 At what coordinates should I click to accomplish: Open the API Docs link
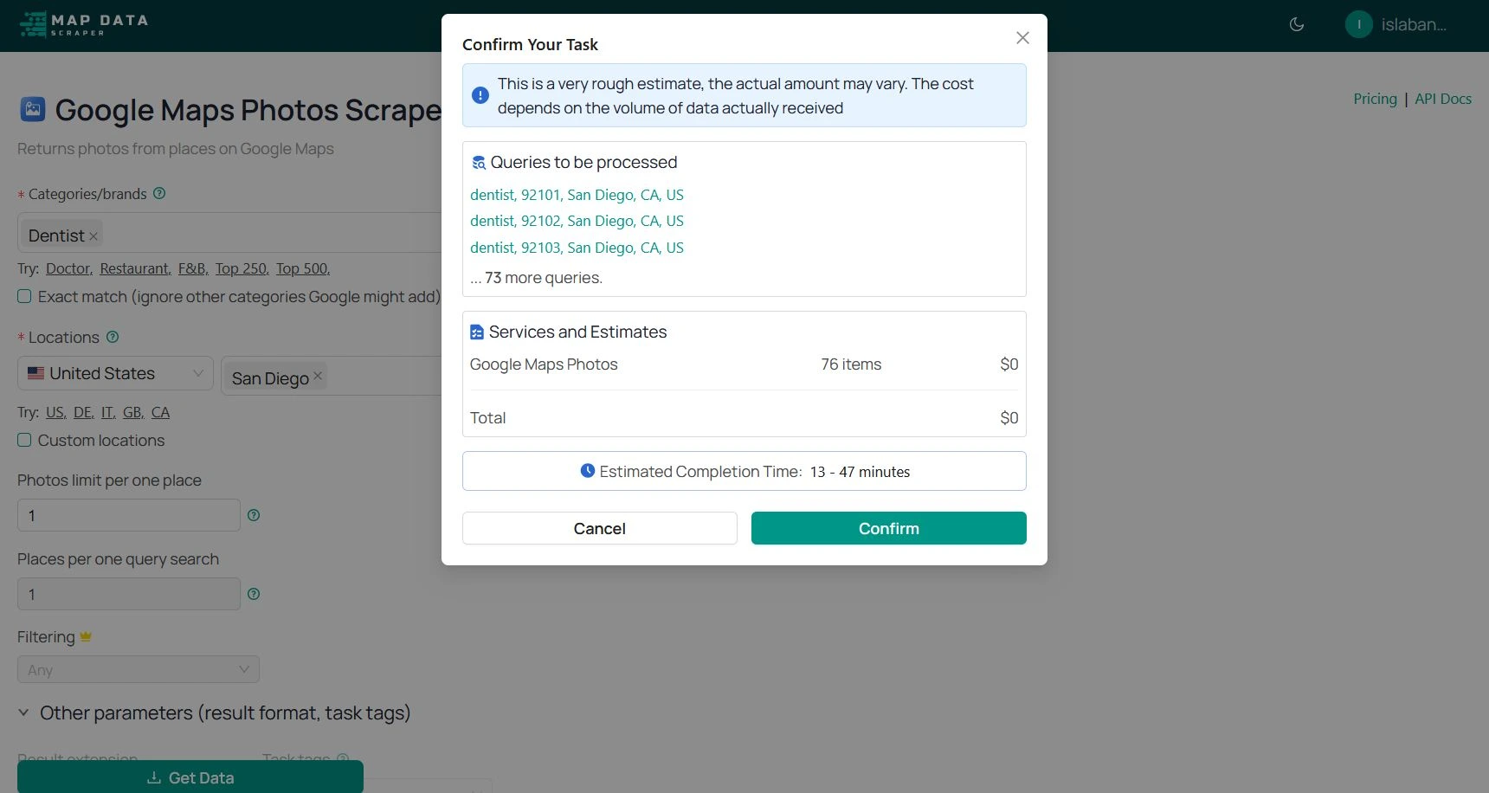pyautogui.click(x=1443, y=99)
